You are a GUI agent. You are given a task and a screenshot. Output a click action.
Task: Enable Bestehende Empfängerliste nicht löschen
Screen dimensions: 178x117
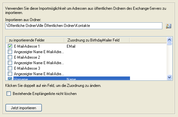8,94
